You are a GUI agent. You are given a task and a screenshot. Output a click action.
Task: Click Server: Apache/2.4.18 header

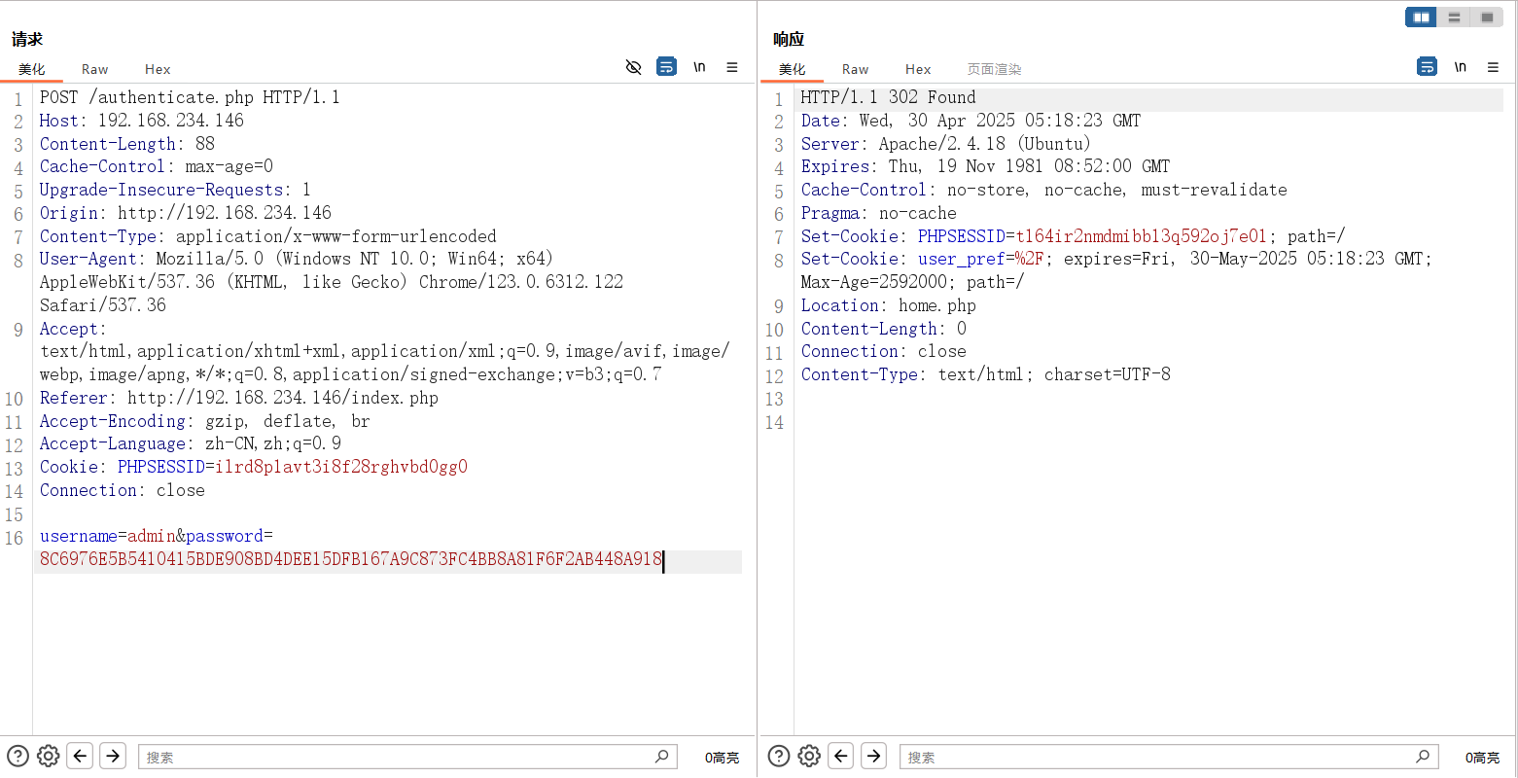tap(946, 144)
